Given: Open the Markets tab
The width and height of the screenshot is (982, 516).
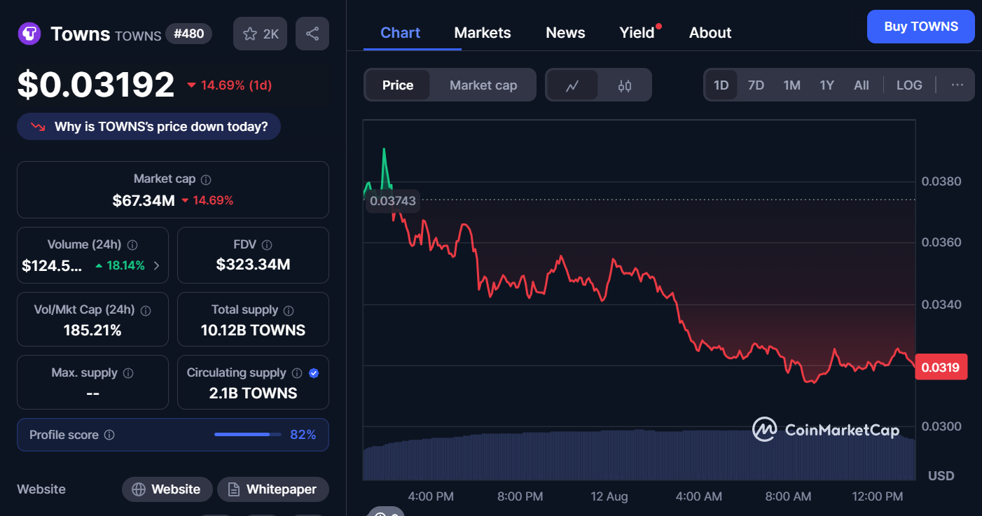Looking at the screenshot, I should click(483, 33).
